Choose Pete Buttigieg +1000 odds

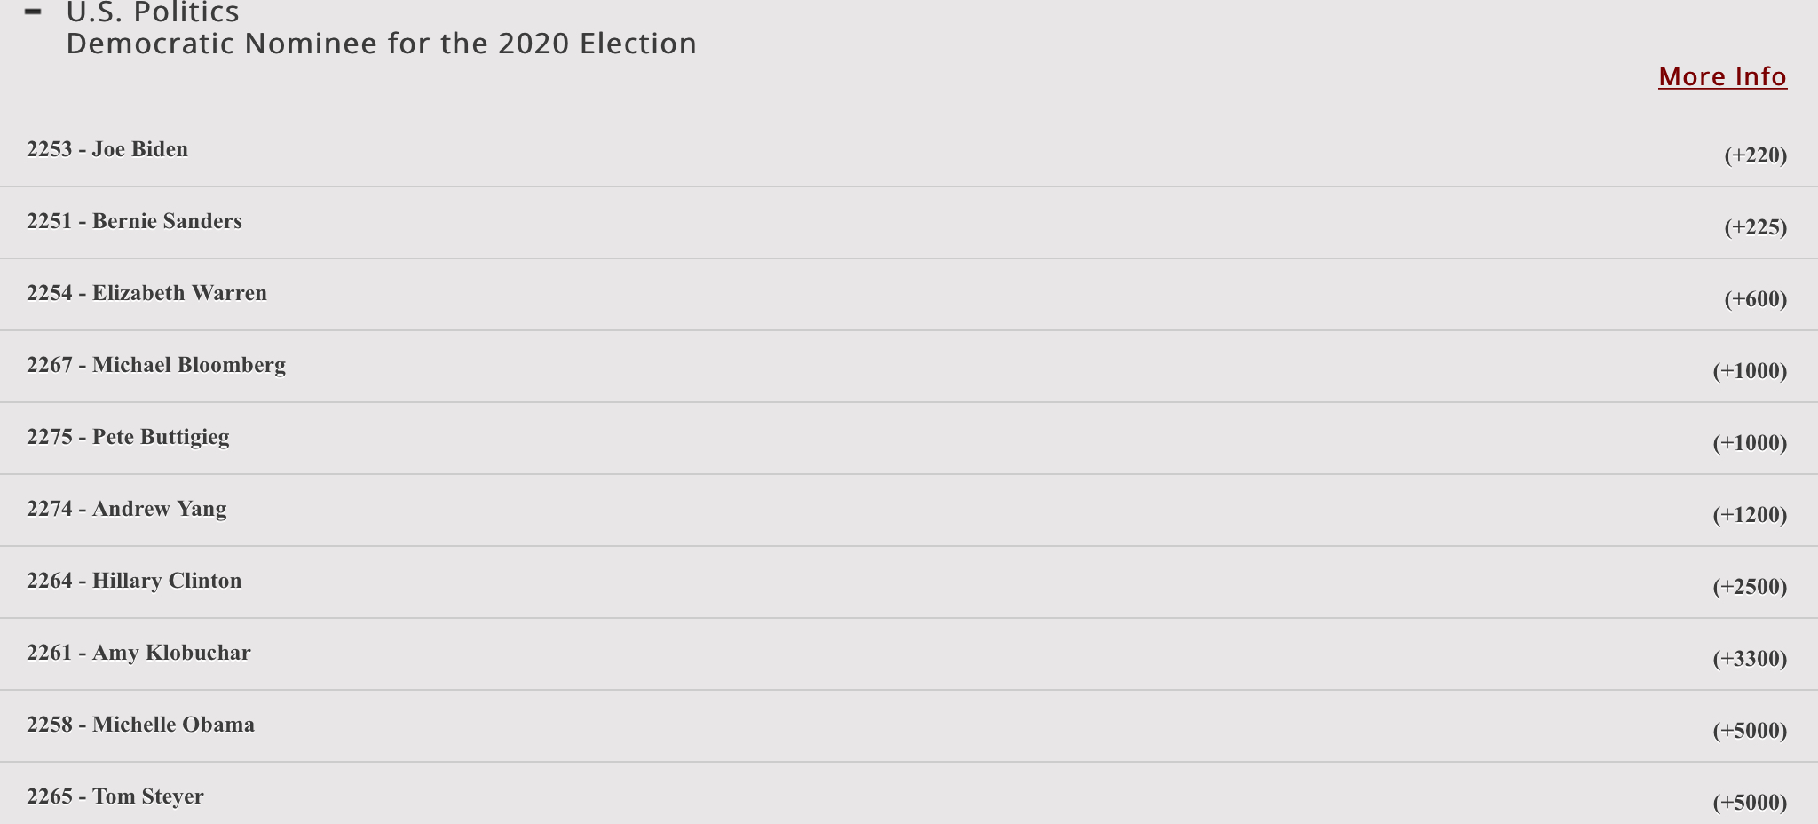pos(1750,443)
